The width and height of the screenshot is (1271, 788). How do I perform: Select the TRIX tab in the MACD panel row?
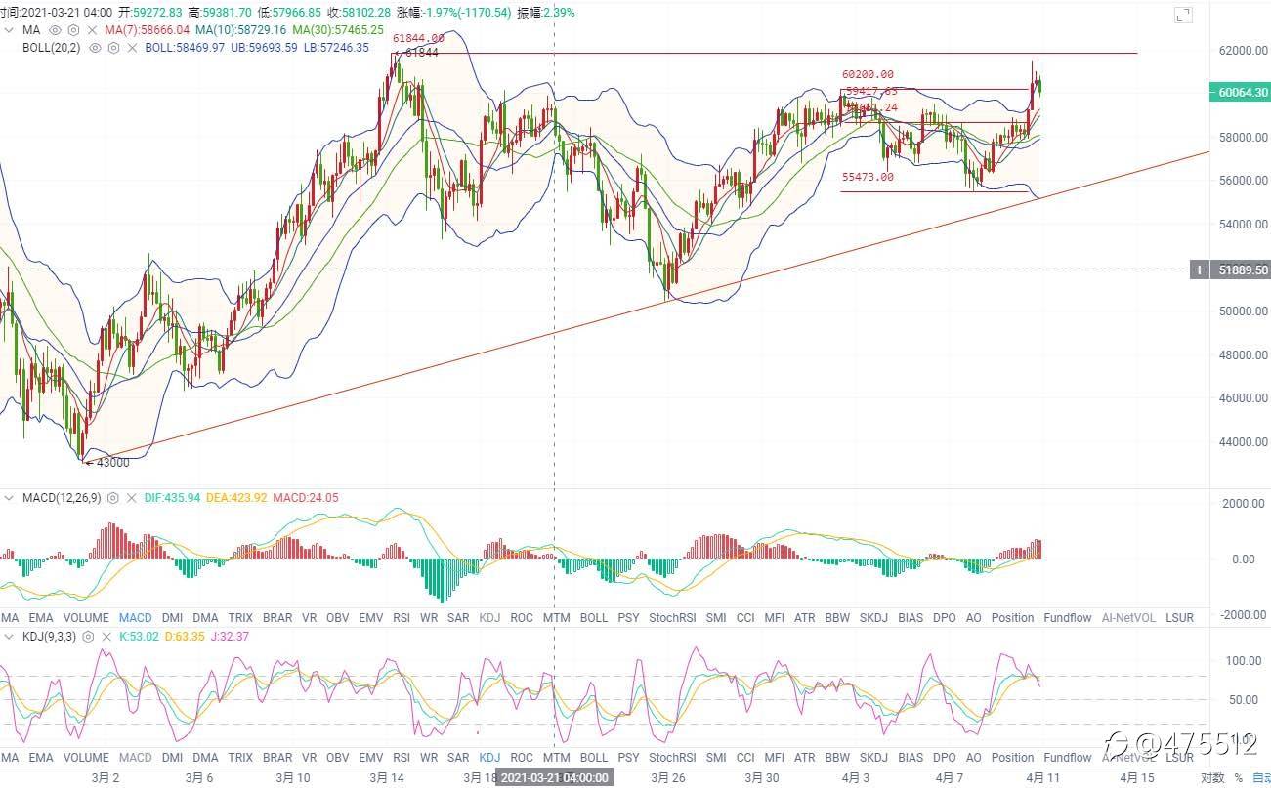tap(240, 618)
